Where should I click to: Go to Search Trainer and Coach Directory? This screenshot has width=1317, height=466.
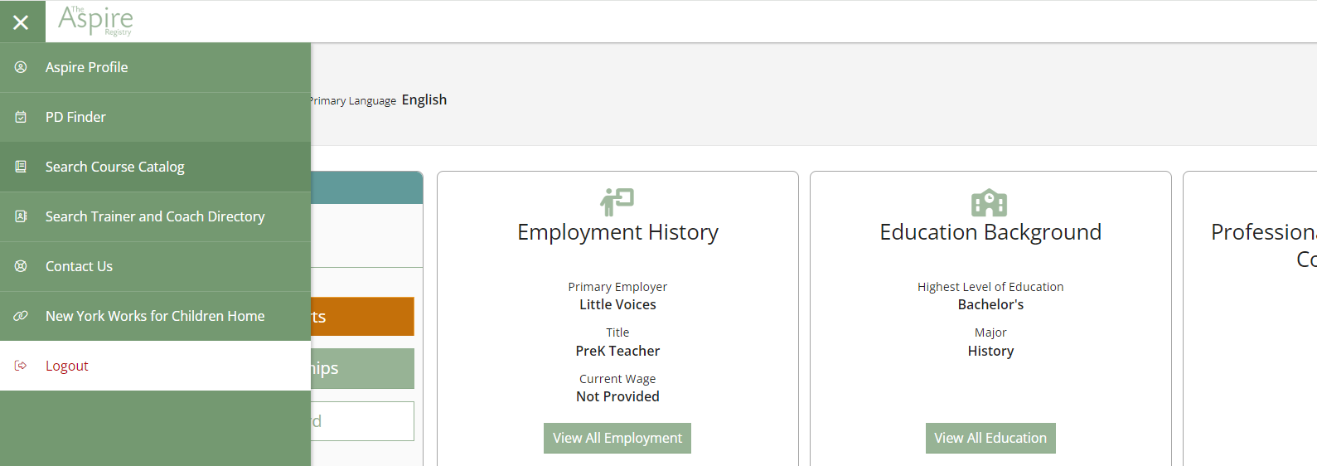coord(155,216)
